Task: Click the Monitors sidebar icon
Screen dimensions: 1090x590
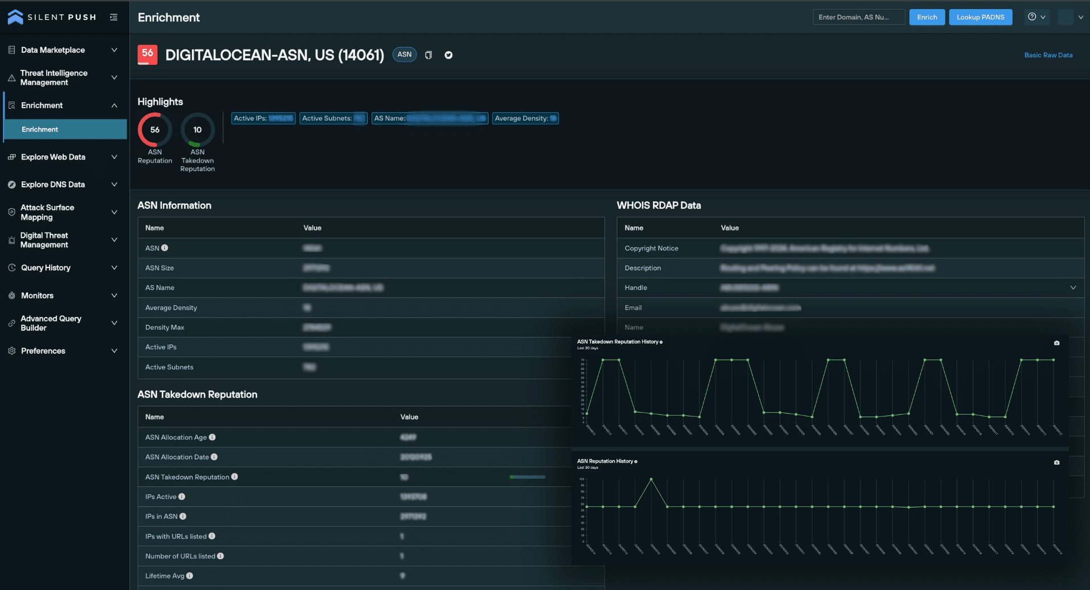Action: point(11,295)
